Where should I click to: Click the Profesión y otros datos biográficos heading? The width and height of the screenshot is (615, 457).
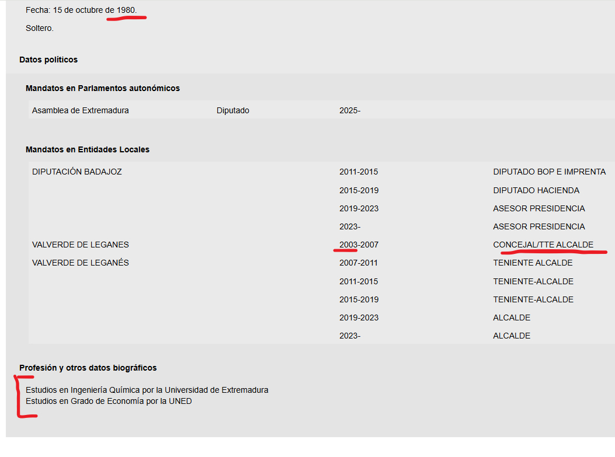[x=88, y=368]
